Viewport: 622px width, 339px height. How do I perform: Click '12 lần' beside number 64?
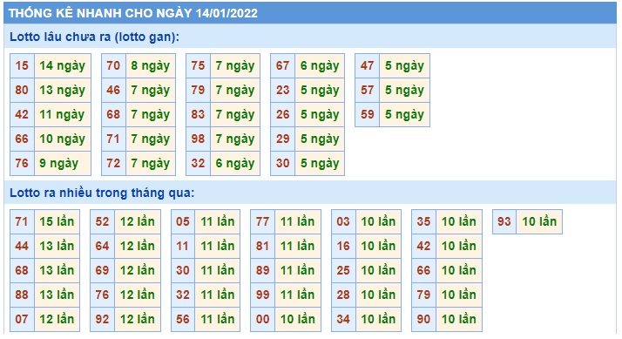click(x=138, y=246)
